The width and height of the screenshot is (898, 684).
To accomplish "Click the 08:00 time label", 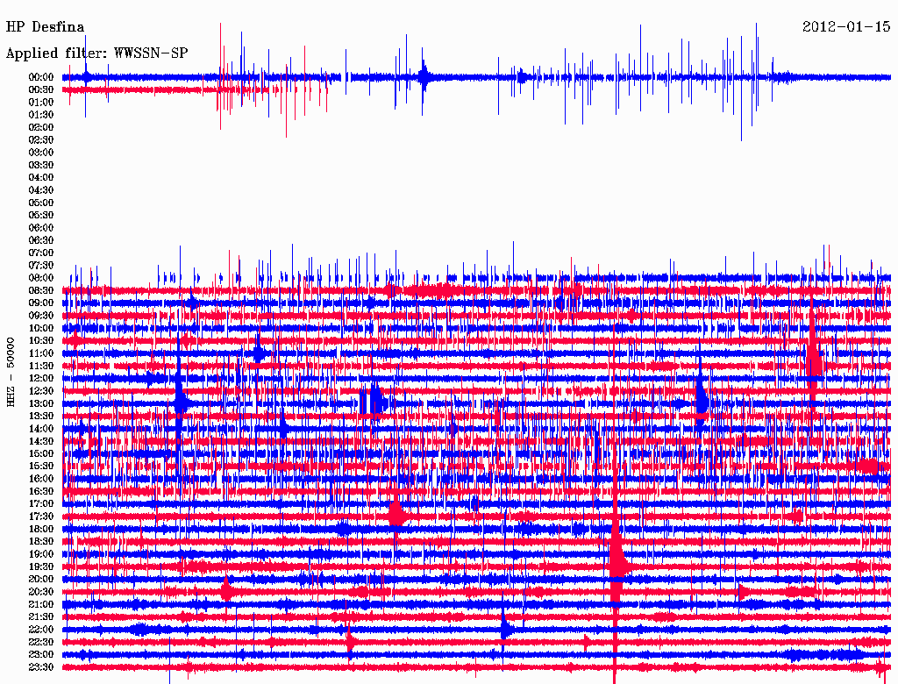I will 41,278.
